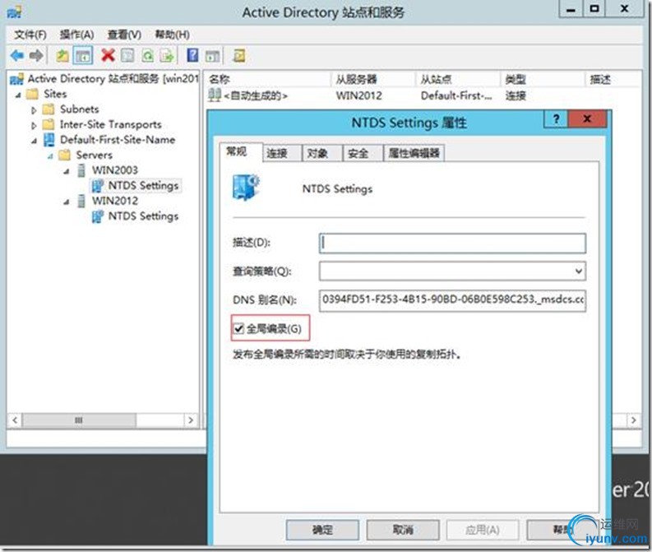The width and height of the screenshot is (652, 552).
Task: Collapse the Servers tree node
Action: 50,156
